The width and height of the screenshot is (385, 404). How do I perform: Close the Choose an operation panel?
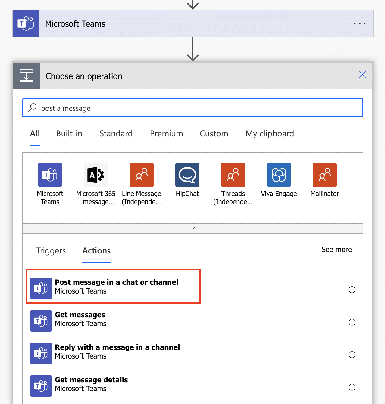point(362,74)
